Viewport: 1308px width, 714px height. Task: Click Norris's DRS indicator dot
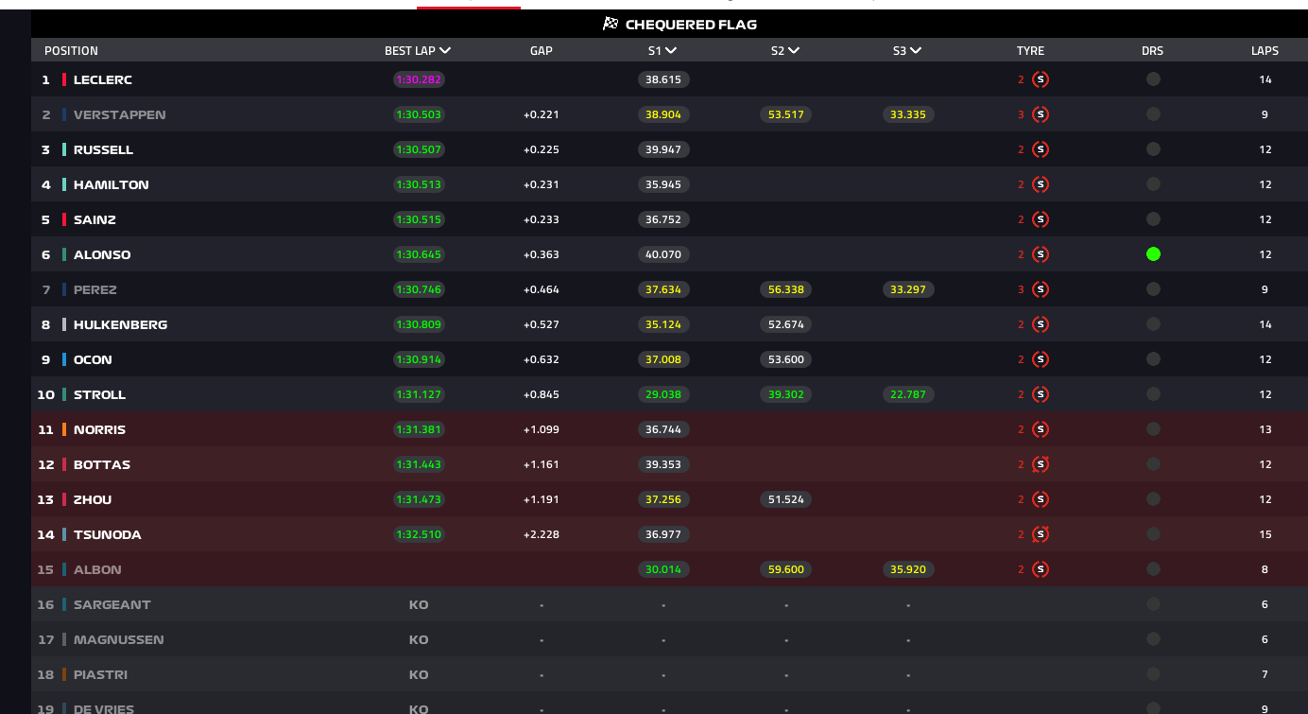click(x=1153, y=429)
